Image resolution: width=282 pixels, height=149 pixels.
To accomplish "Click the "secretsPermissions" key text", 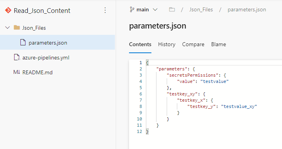I will [193, 75].
